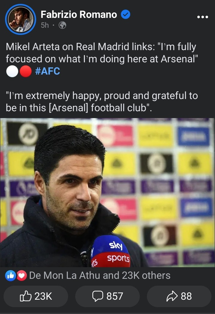Tap the blue like reaction icon

11,276
